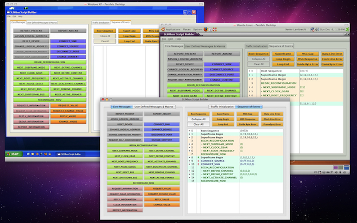This screenshot has height=223, width=357.
Task: Open Traffic Initialization tab in Ubuntu window
Action: (x=256, y=46)
